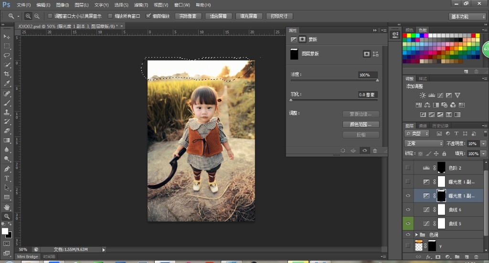Click the Zoom Out icon in options bar
This screenshot has width=489, height=263.
pyautogui.click(x=37, y=16)
